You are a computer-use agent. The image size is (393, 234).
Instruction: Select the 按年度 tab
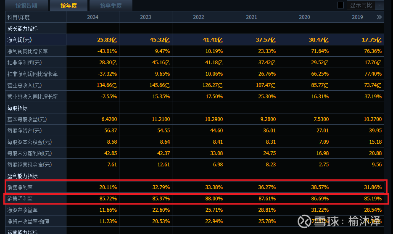69,5
